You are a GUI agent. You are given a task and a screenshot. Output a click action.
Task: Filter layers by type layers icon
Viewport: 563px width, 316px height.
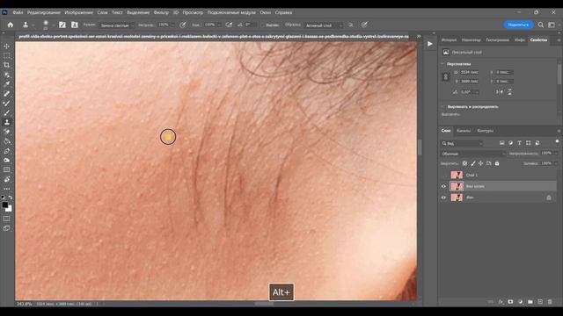point(519,143)
